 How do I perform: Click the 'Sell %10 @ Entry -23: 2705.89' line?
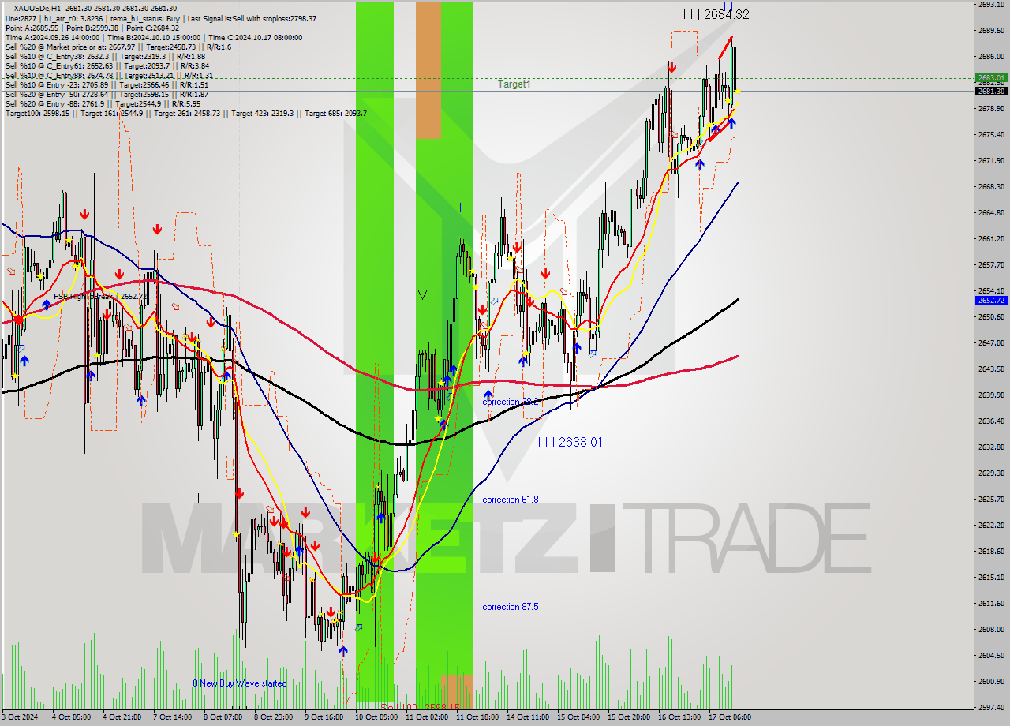click(107, 84)
